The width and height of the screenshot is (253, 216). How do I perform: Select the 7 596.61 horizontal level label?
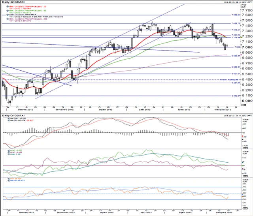(236, 15)
